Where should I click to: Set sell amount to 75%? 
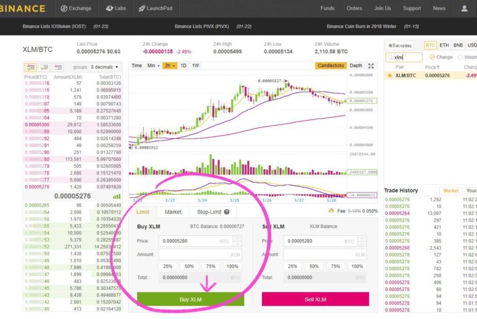click(336, 266)
